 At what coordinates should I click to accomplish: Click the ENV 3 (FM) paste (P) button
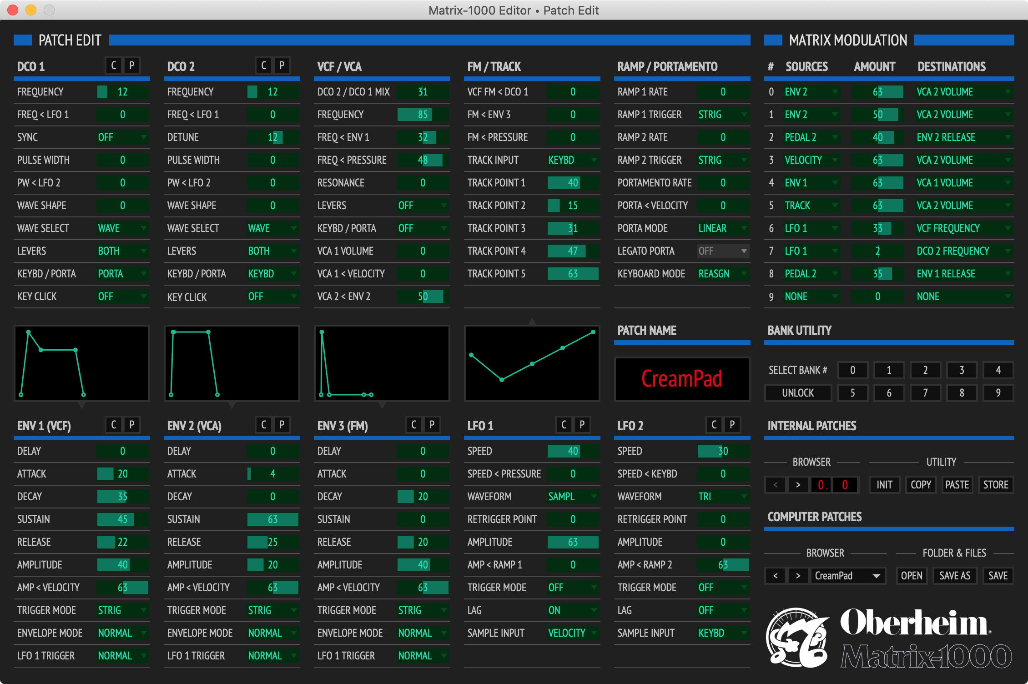click(432, 425)
